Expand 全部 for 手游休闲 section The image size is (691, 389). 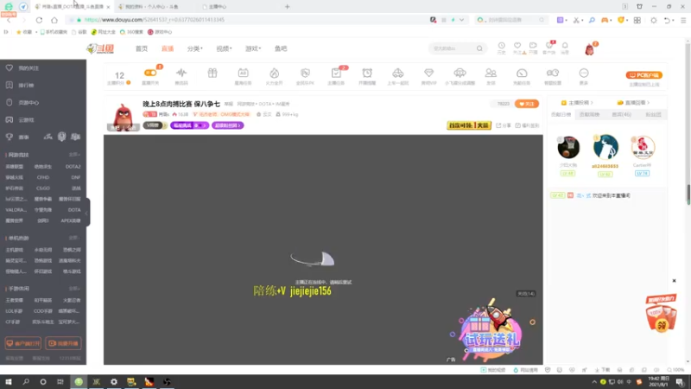pos(74,289)
